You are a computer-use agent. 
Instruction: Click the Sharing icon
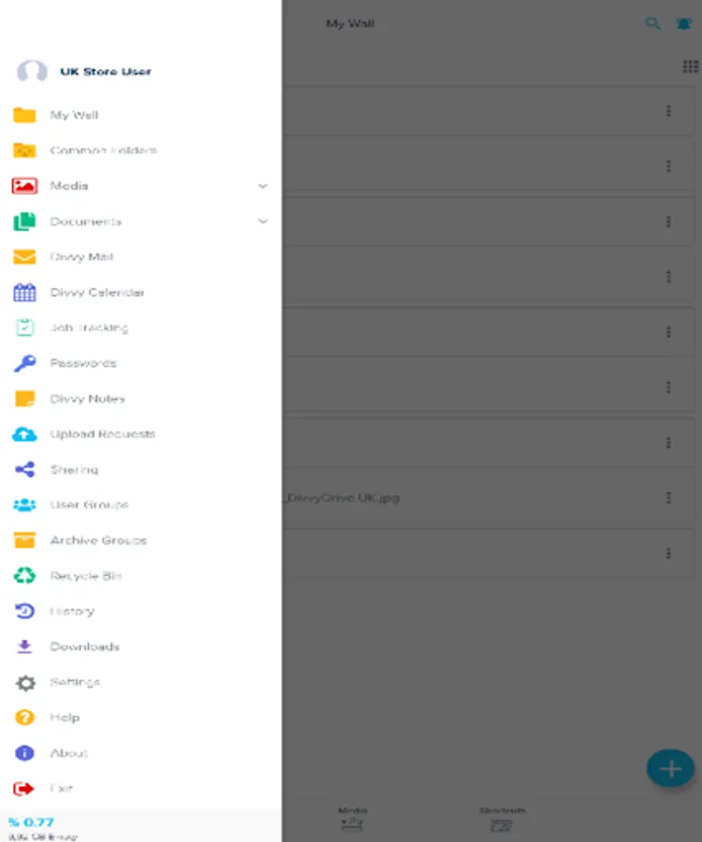click(x=24, y=470)
